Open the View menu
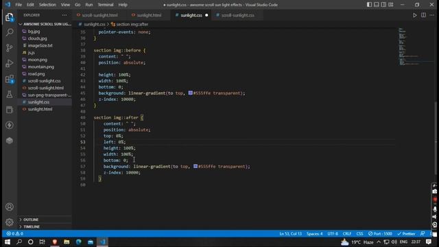Viewport: 439px width, 247px height. coord(65,5)
